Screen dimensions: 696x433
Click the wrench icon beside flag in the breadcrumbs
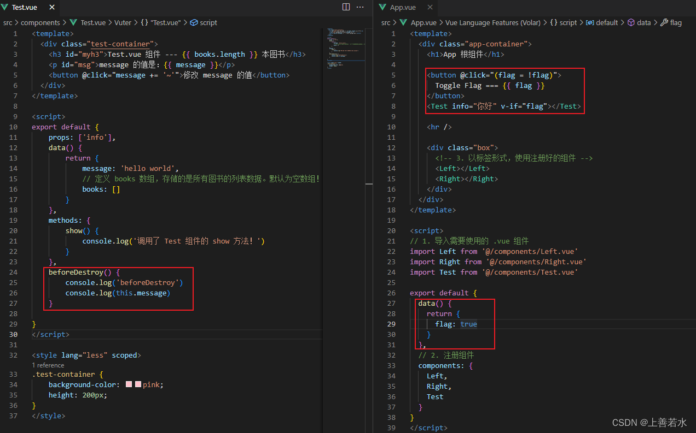664,23
